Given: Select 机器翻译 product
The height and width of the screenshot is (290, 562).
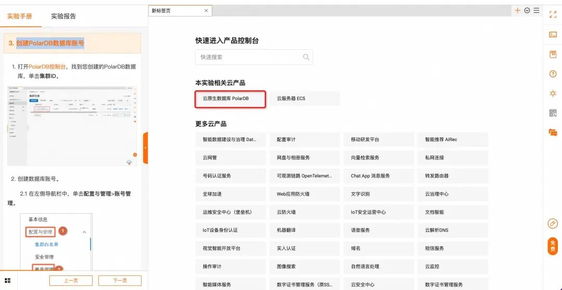Looking at the screenshot, I should pos(304,230).
